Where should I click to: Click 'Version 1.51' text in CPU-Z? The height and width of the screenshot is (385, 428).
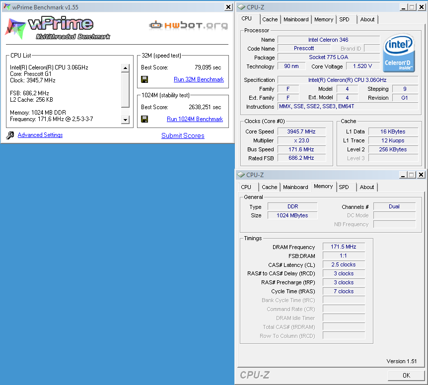pos(402,361)
